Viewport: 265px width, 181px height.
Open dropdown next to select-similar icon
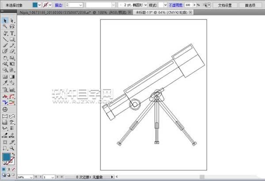[209, 5]
